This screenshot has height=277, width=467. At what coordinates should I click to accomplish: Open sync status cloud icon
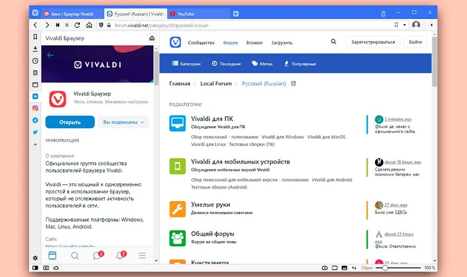pyautogui.click(x=56, y=268)
